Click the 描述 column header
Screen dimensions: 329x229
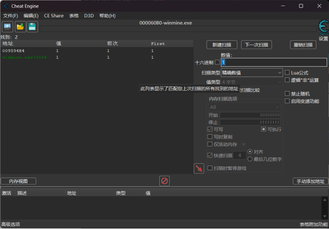click(40, 193)
